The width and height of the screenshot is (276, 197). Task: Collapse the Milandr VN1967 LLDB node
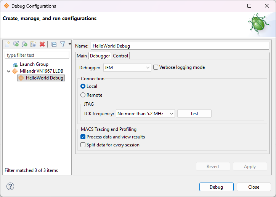tap(8, 71)
